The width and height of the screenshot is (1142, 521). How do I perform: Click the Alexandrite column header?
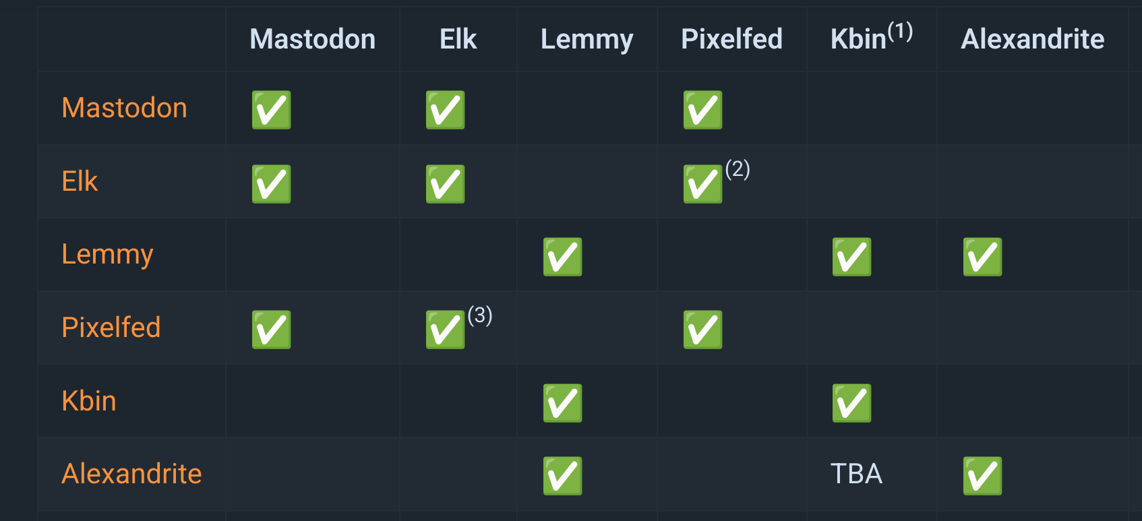tap(1032, 39)
